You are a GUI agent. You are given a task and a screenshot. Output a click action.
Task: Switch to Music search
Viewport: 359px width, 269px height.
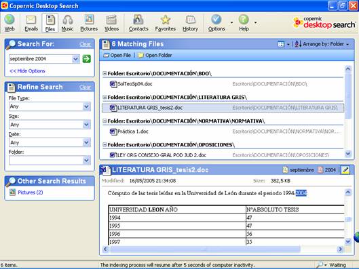[x=67, y=23]
